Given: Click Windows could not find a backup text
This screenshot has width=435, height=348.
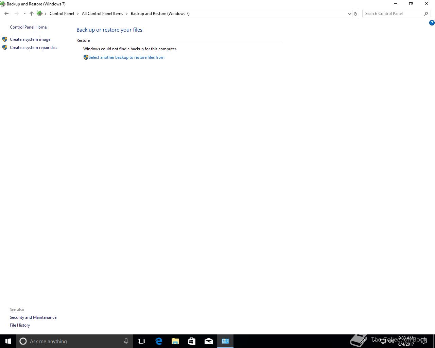Looking at the screenshot, I should coord(130,49).
